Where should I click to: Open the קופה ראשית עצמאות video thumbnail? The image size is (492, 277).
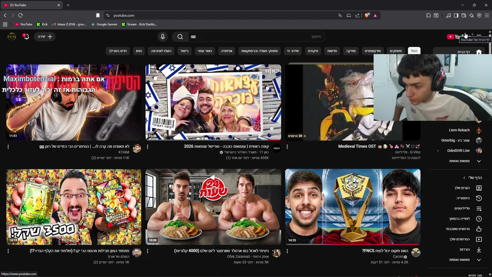point(213,102)
